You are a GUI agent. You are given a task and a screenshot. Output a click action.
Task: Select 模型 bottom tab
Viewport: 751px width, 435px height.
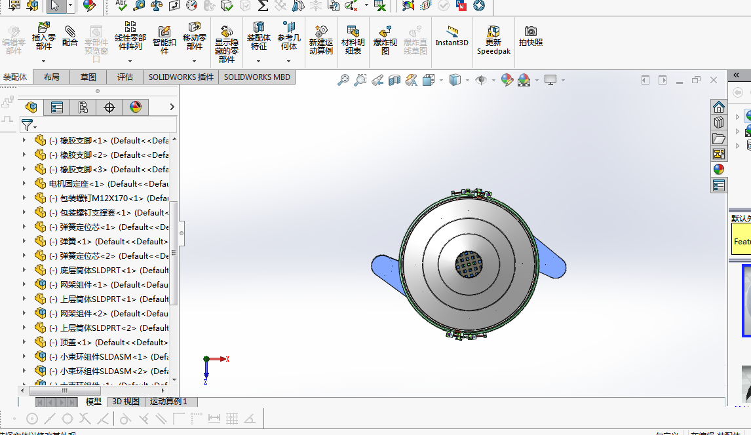[x=94, y=402]
